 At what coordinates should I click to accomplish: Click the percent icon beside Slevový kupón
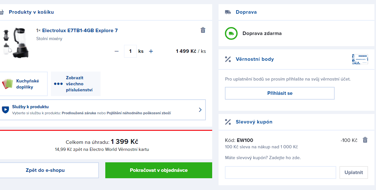(x=228, y=122)
